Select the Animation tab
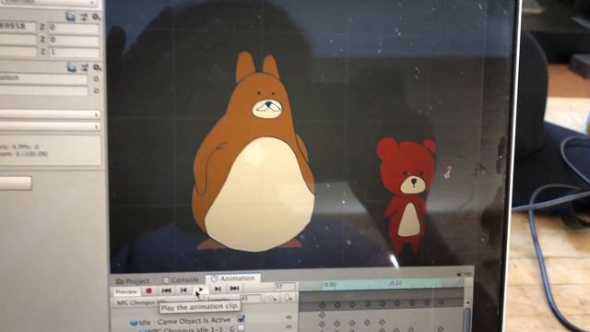The height and width of the screenshot is (332, 590). tap(233, 279)
